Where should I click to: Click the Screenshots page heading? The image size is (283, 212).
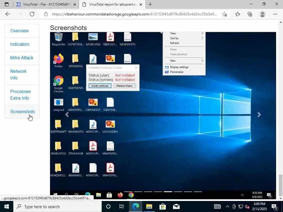click(69, 28)
